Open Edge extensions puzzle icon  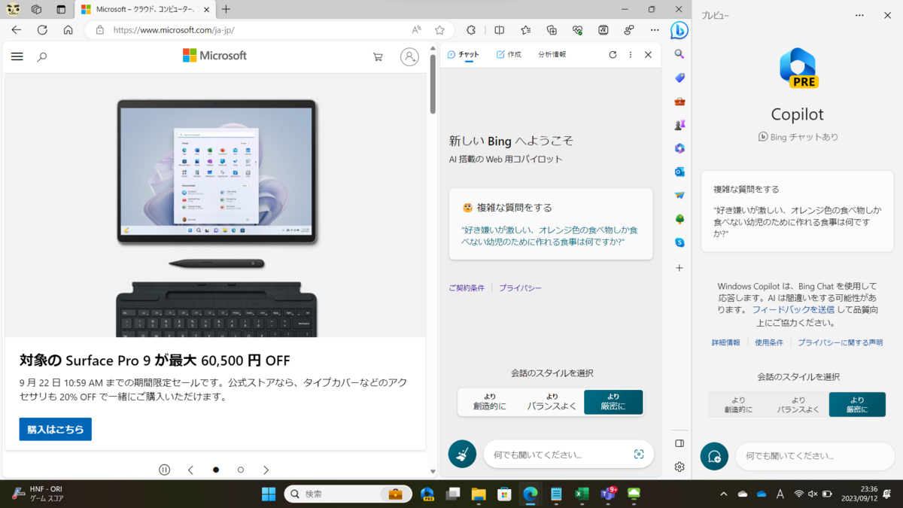[471, 30]
